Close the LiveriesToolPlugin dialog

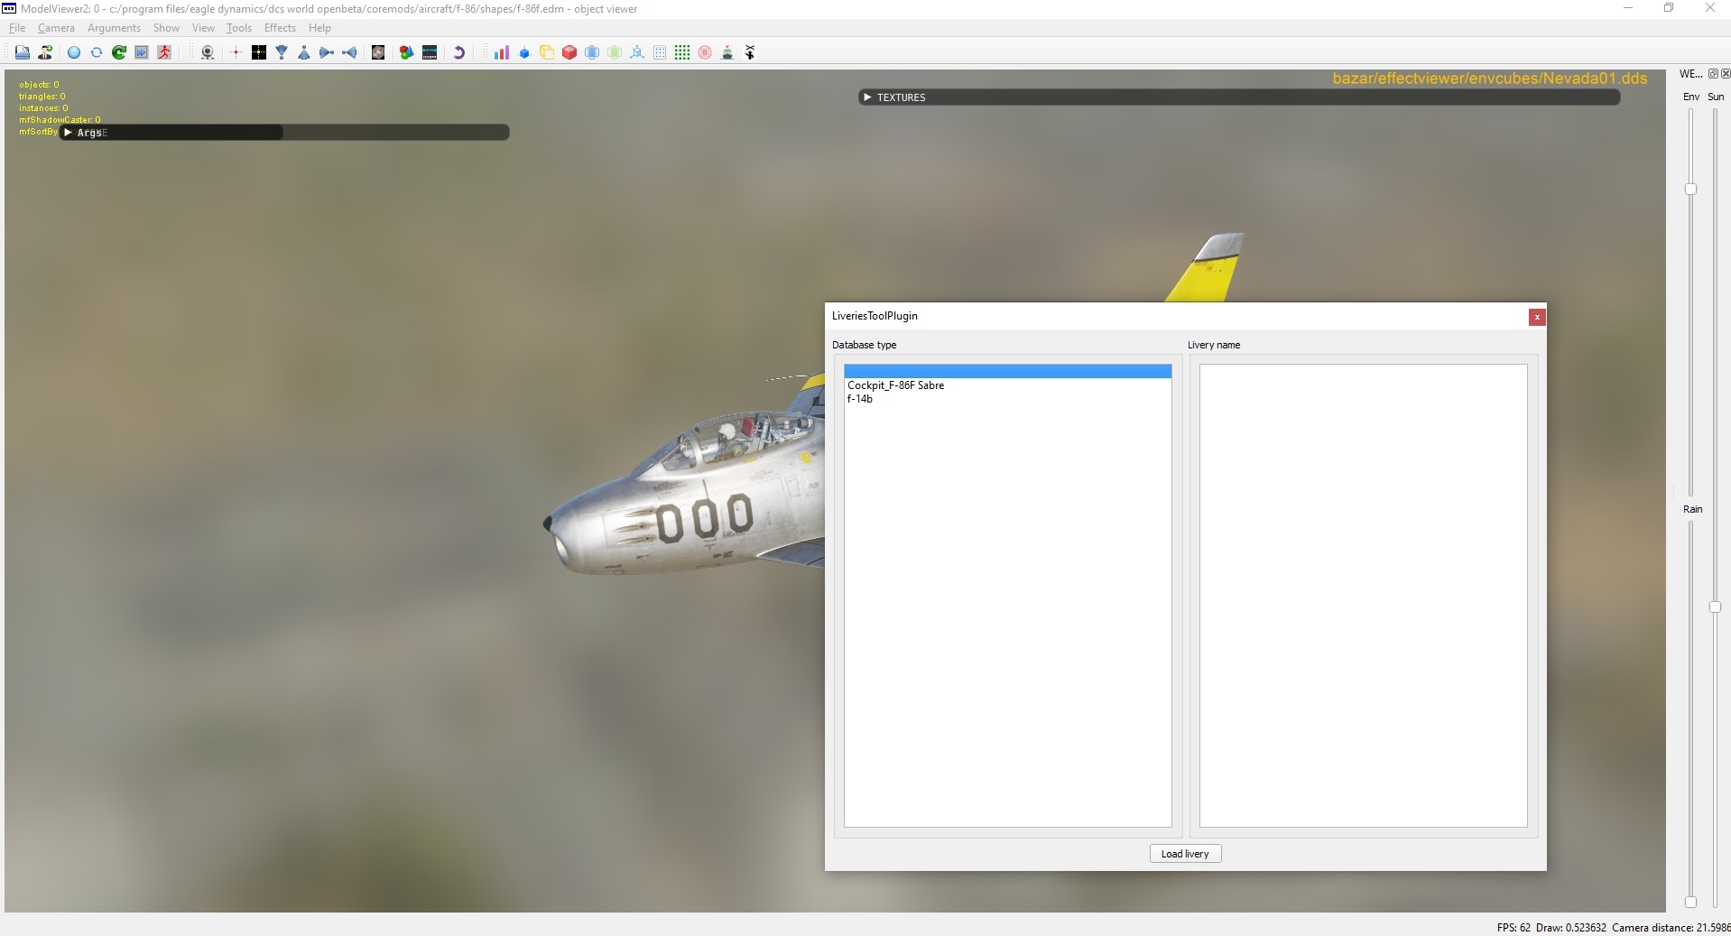tap(1537, 317)
